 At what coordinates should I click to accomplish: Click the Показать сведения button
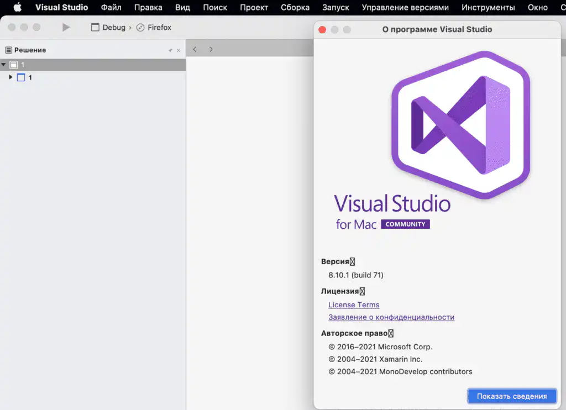point(512,396)
